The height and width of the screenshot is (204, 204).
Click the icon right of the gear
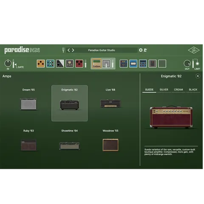pyautogui.click(x=145, y=50)
